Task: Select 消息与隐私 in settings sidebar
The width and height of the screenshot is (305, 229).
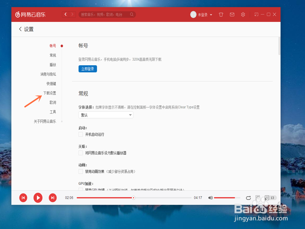Action: [x=48, y=74]
